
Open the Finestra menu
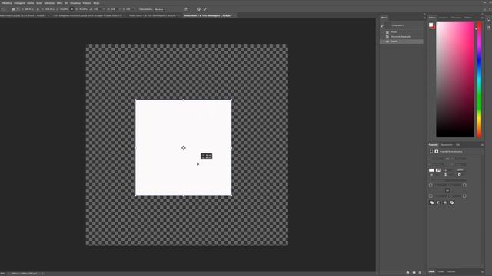[x=87, y=3]
